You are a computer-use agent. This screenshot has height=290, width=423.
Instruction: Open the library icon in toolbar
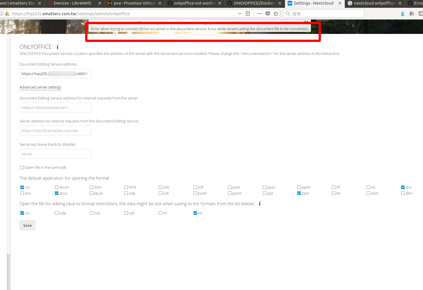[412, 14]
